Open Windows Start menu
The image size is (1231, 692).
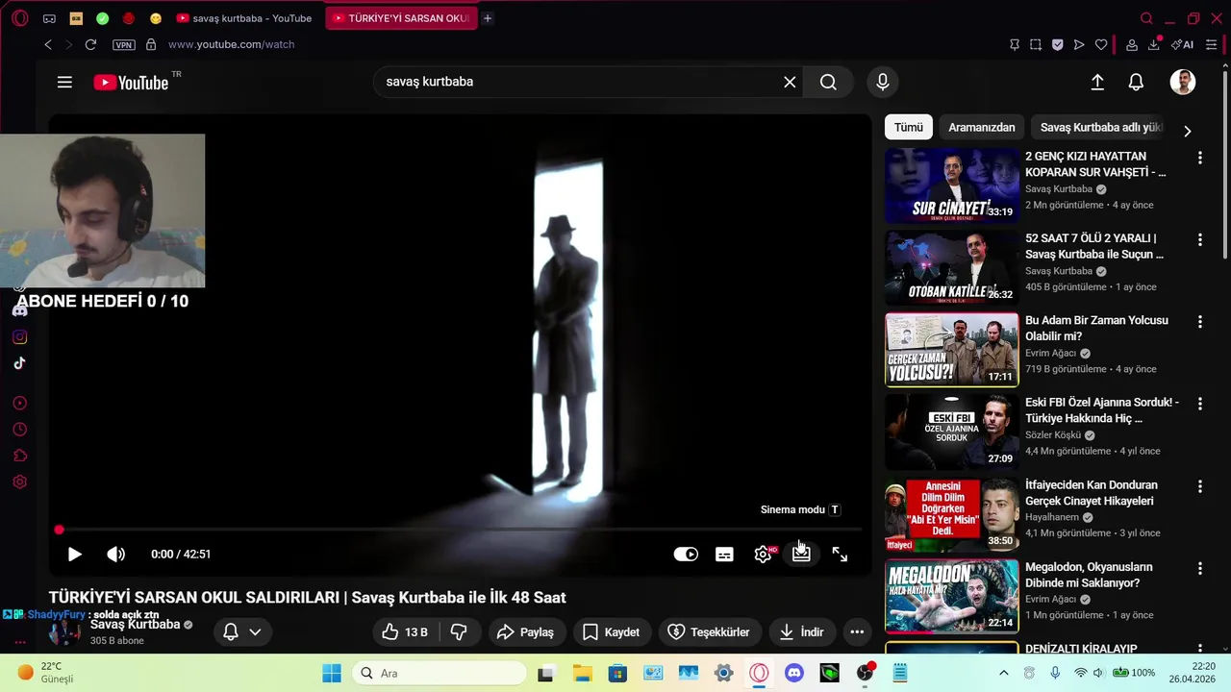[x=331, y=673]
